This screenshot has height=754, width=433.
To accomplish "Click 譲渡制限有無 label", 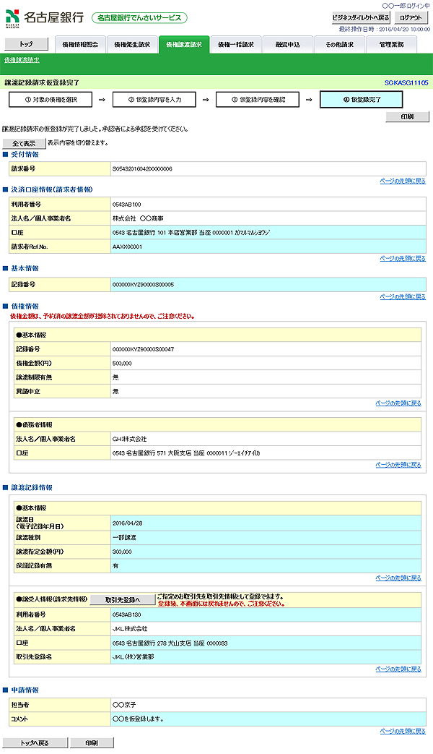I will pos(34,377).
